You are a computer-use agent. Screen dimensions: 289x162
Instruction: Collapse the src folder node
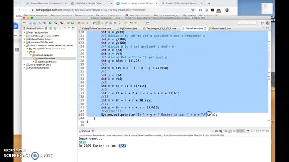[28, 52]
